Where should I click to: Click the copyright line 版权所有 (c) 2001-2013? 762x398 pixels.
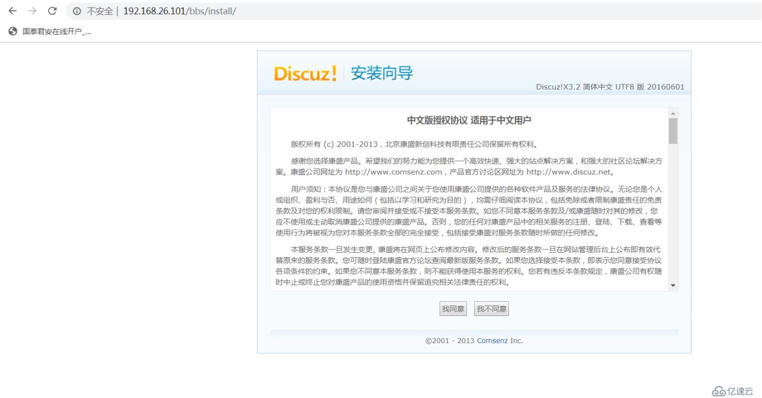click(414, 145)
